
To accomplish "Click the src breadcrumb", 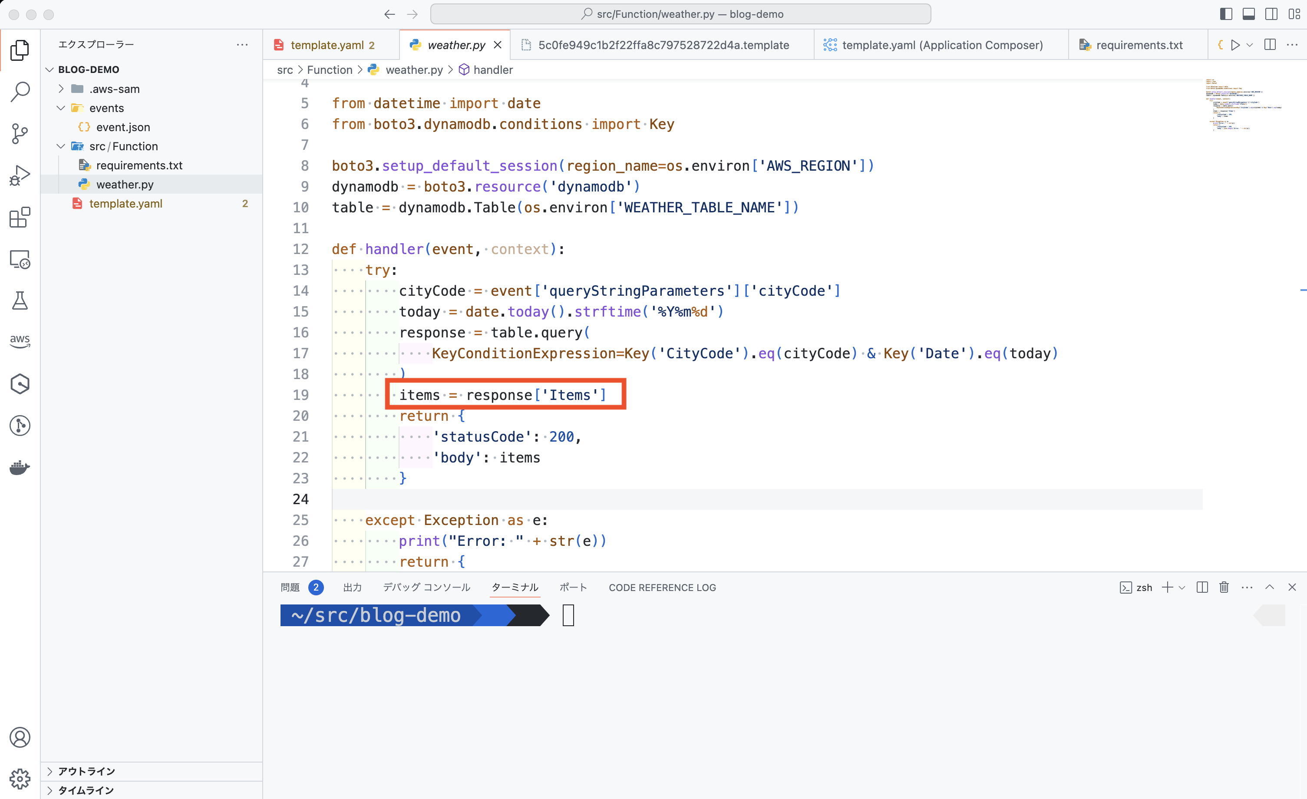I will [x=285, y=69].
